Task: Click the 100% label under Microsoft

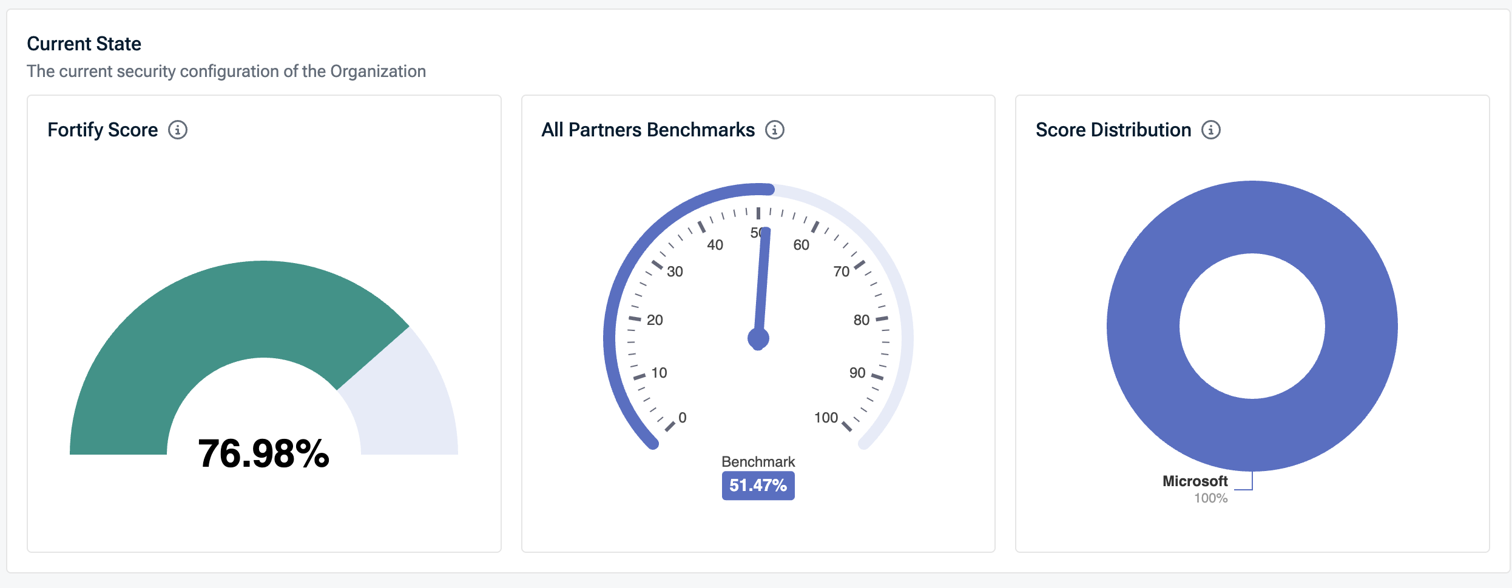Action: click(1210, 498)
